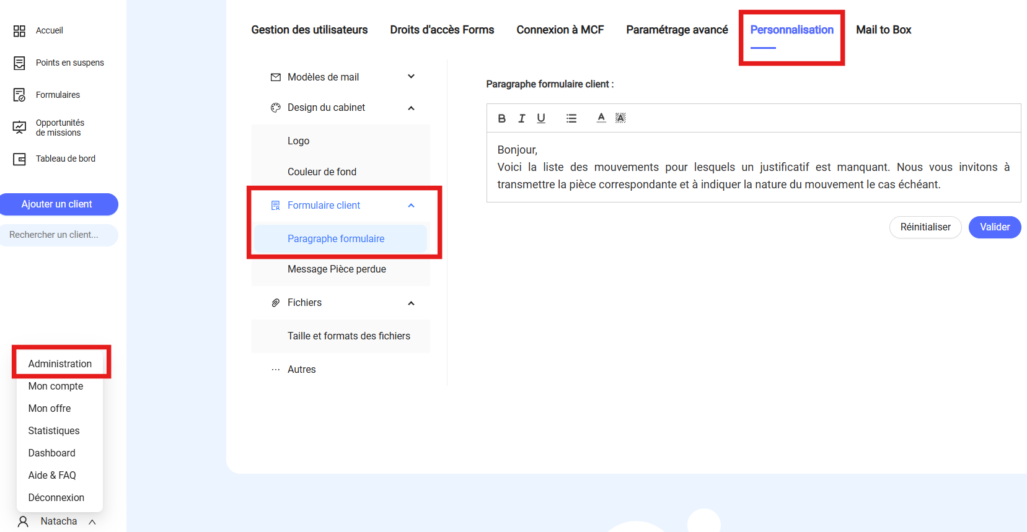Click the Rechercher un client search field

58,235
